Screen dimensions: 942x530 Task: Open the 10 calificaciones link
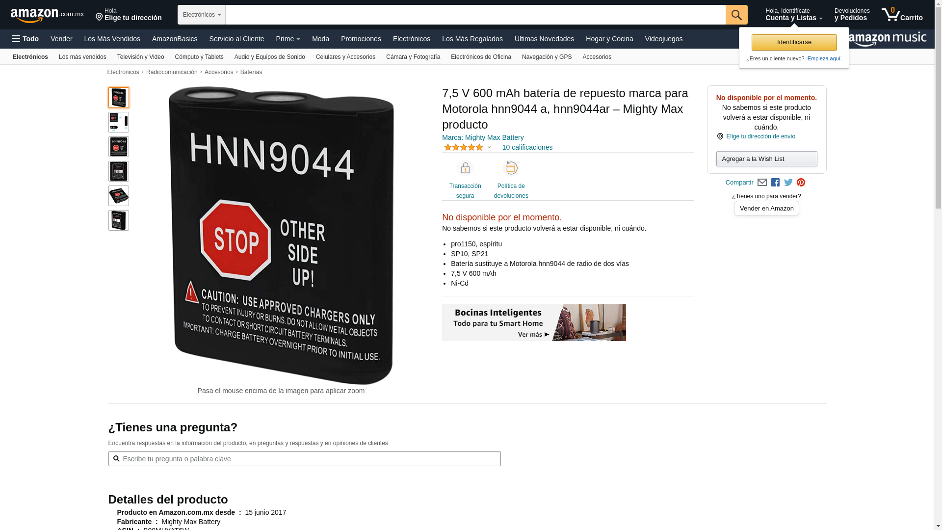527,147
